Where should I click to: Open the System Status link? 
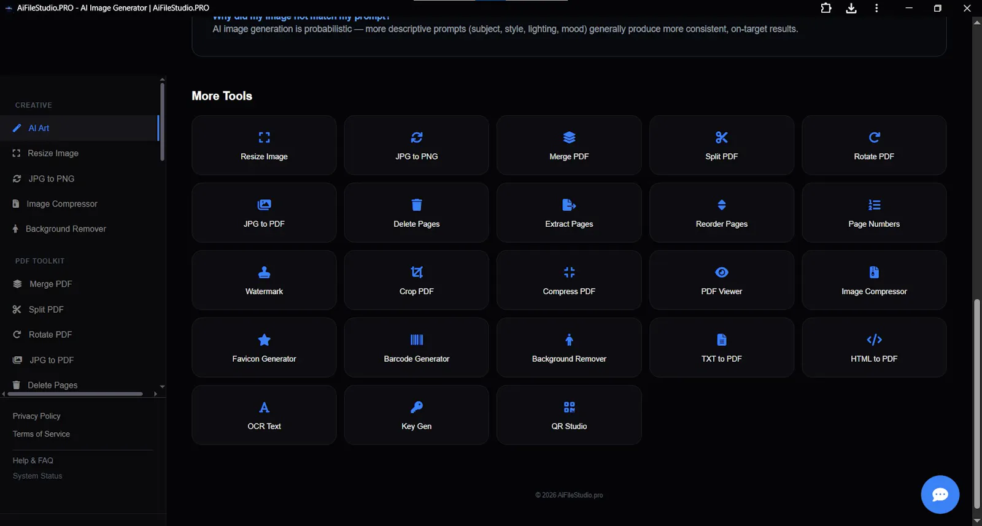[37, 476]
